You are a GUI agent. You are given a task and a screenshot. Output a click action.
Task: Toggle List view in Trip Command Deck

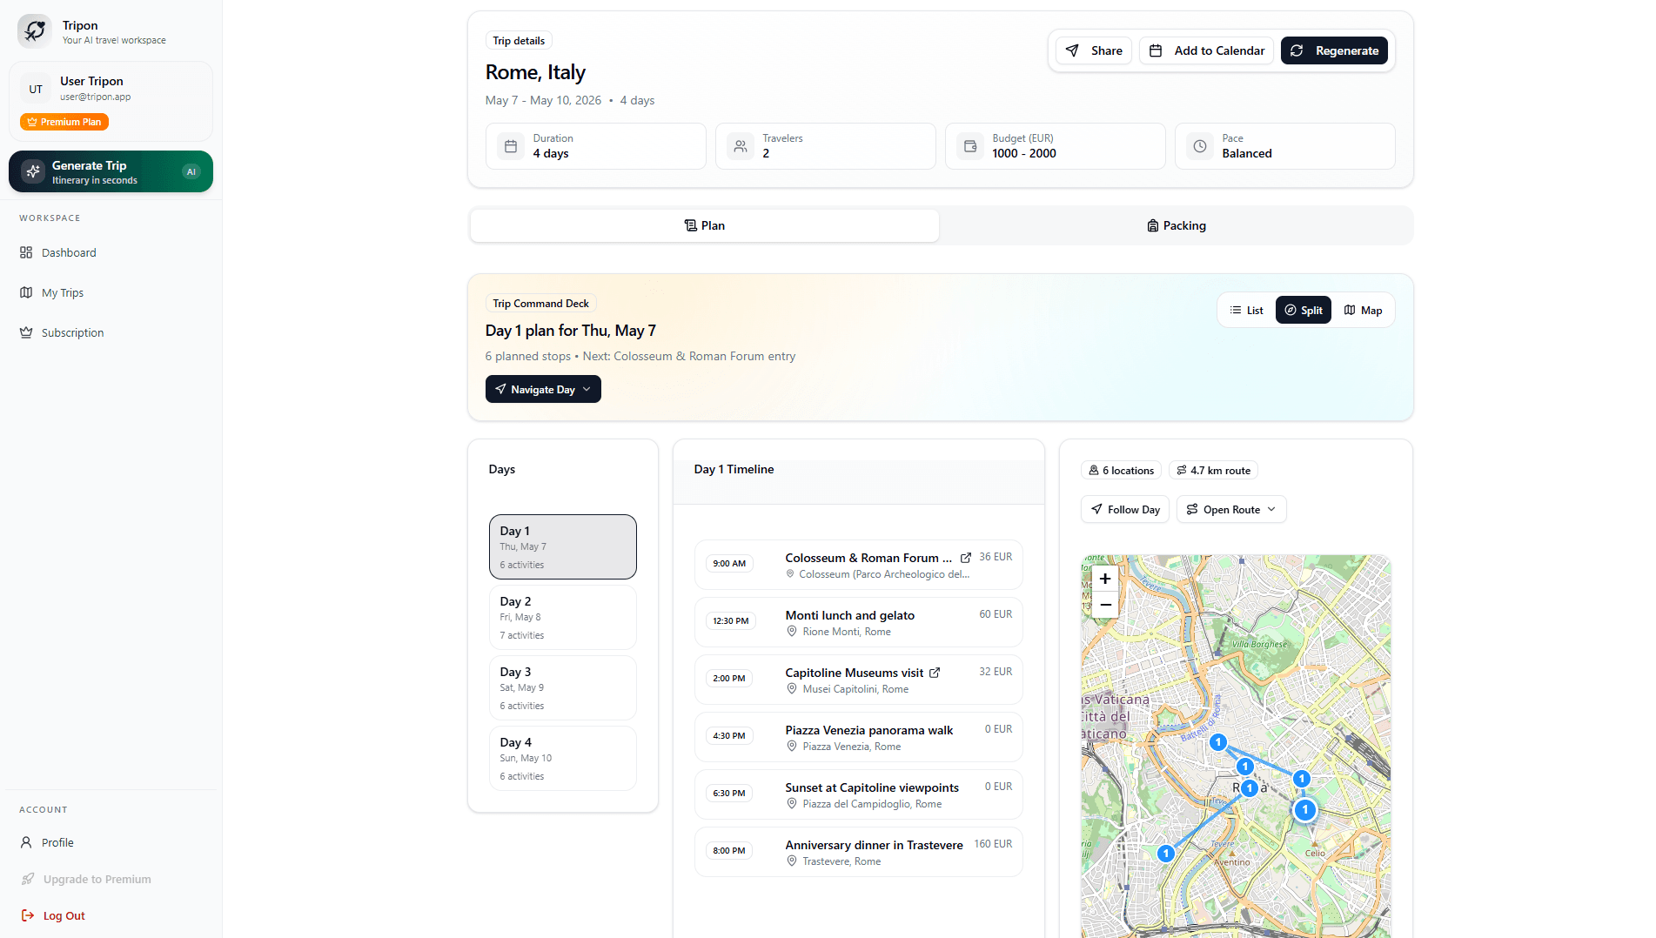pyautogui.click(x=1246, y=310)
